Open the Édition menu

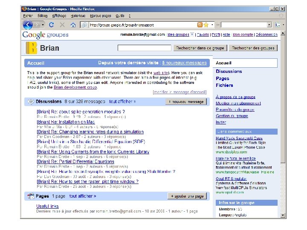point(43,16)
